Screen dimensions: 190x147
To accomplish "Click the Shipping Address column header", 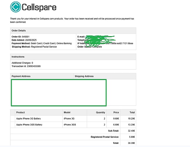I will (84, 76).
